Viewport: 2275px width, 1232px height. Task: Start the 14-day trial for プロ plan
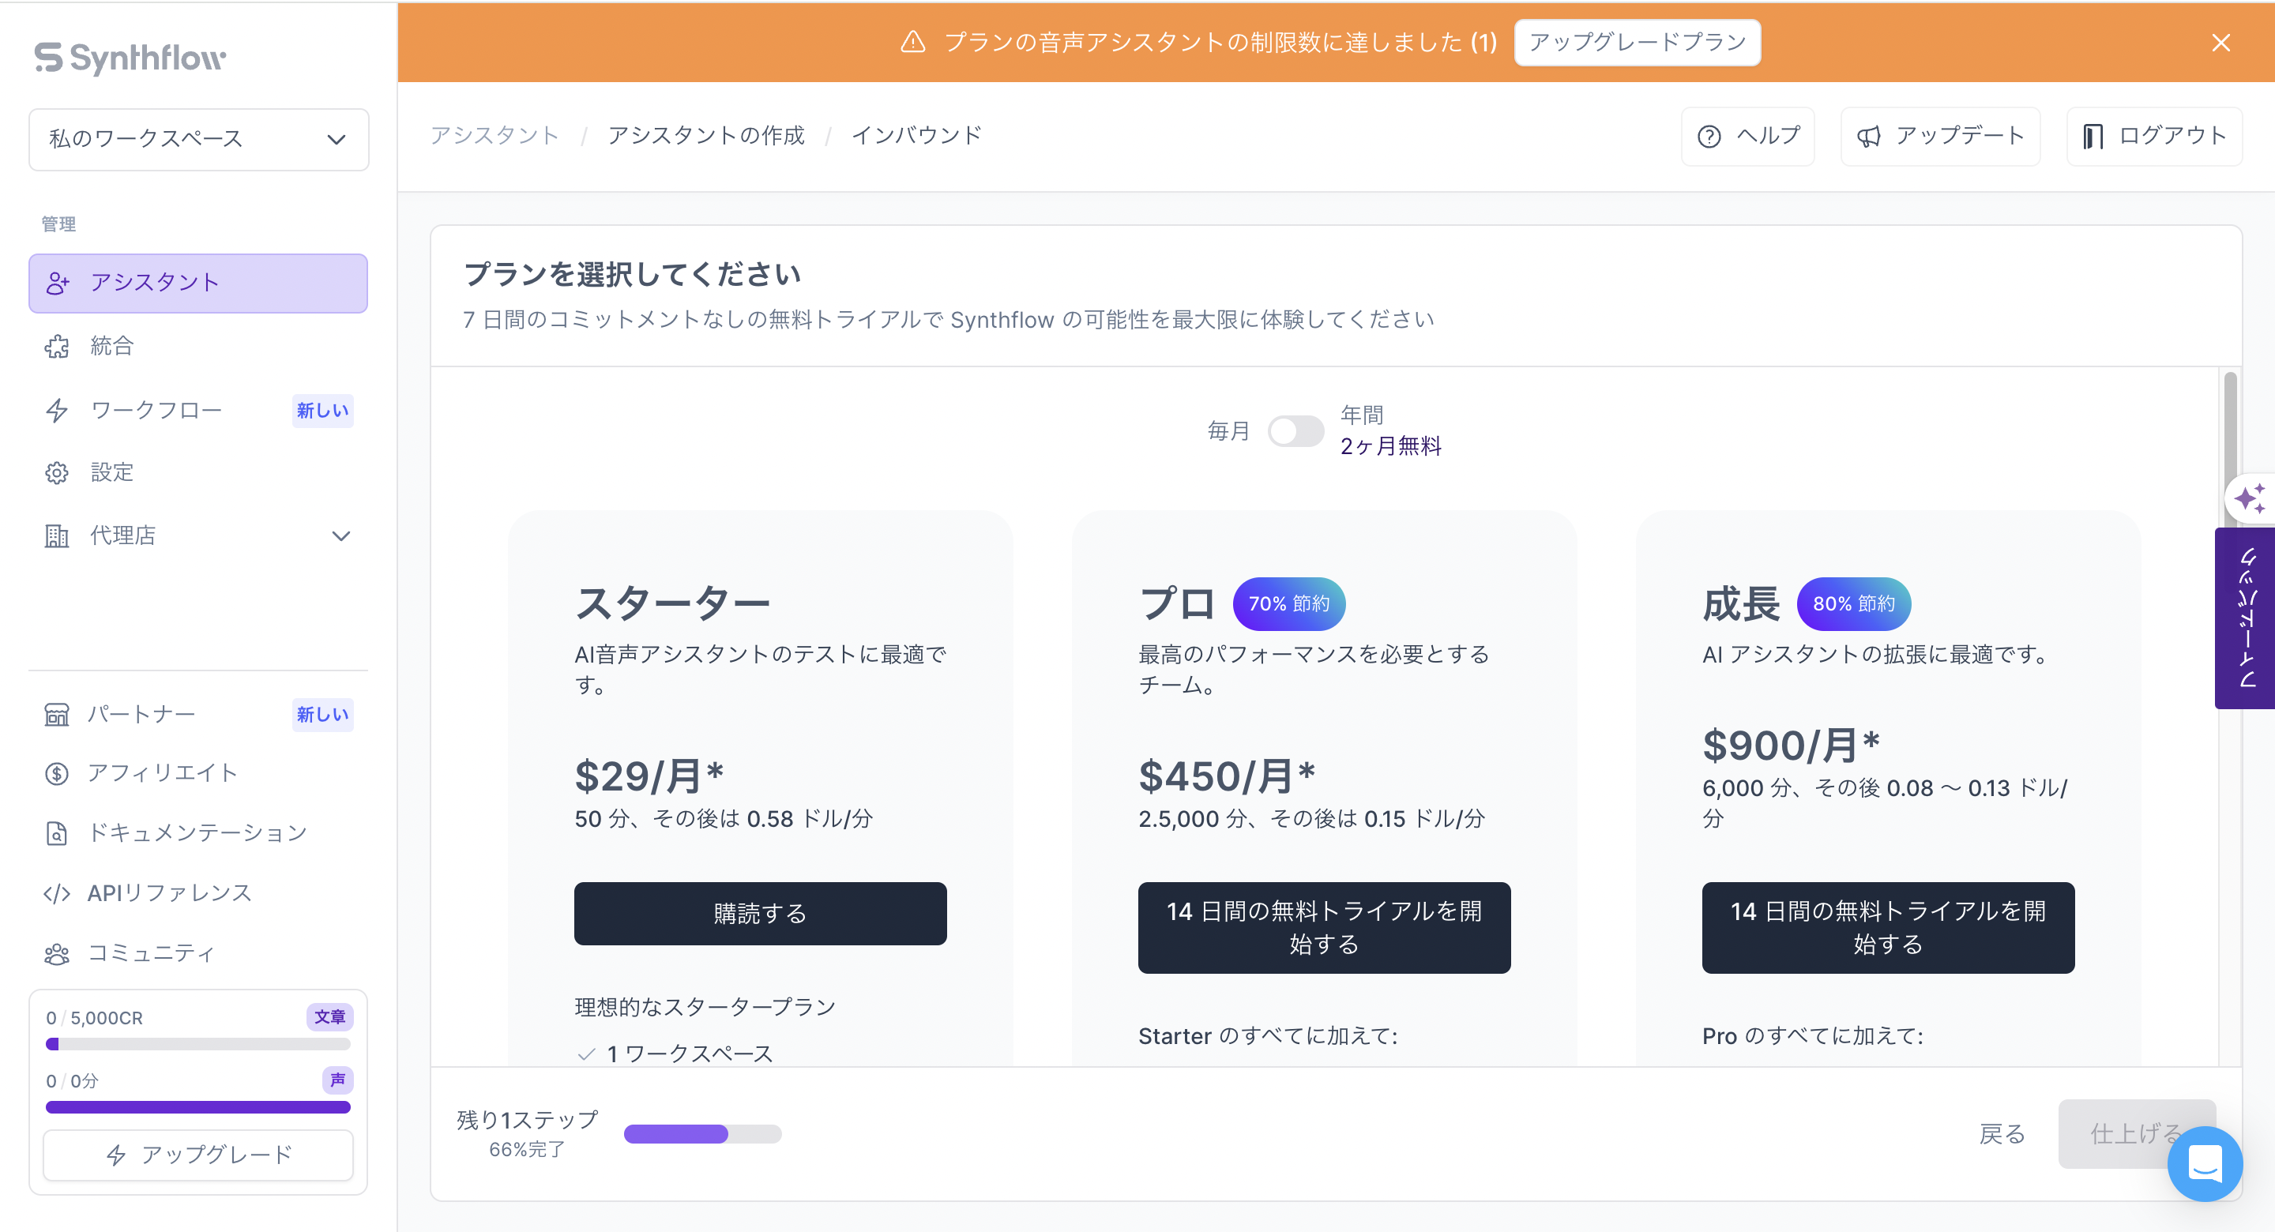[x=1324, y=927]
